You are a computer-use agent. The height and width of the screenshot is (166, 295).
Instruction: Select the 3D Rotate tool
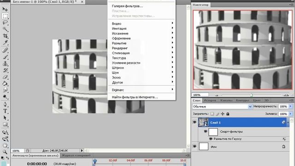coord(5,132)
